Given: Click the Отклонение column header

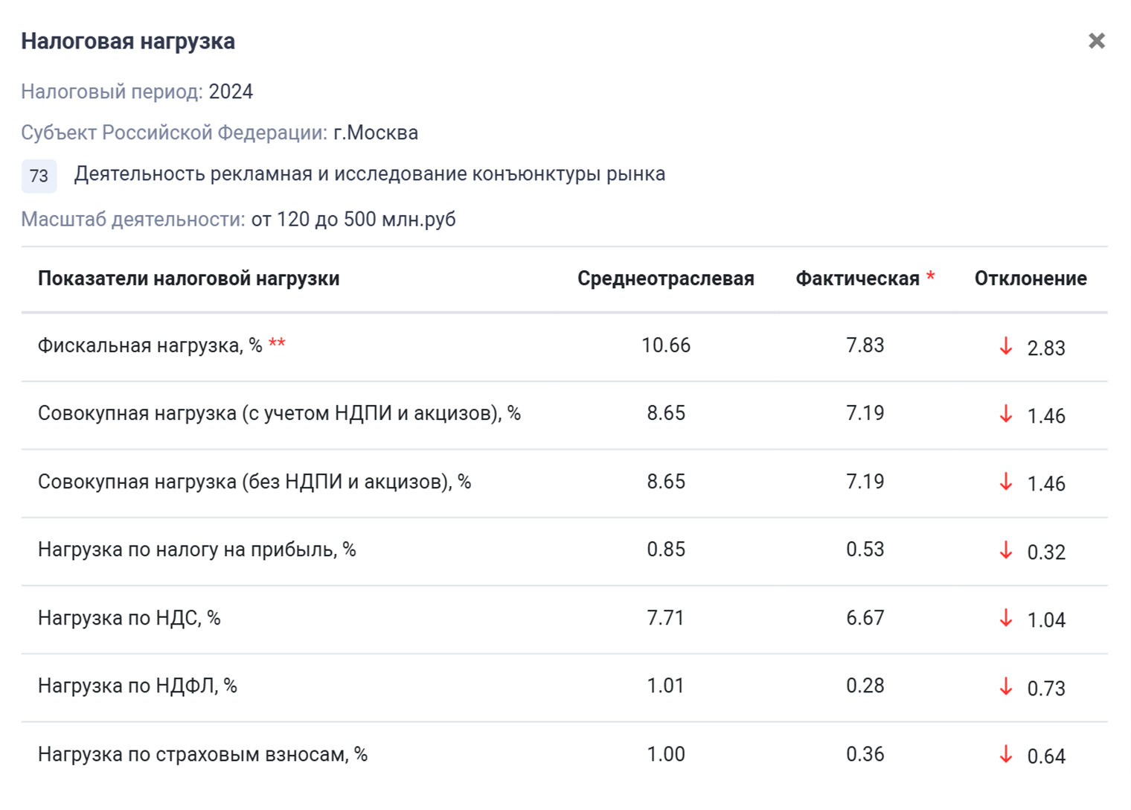Looking at the screenshot, I should coord(1030,279).
